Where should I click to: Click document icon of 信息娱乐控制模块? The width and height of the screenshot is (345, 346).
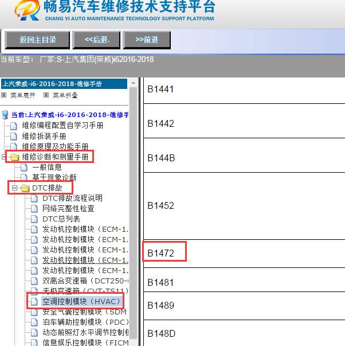[x=34, y=343]
